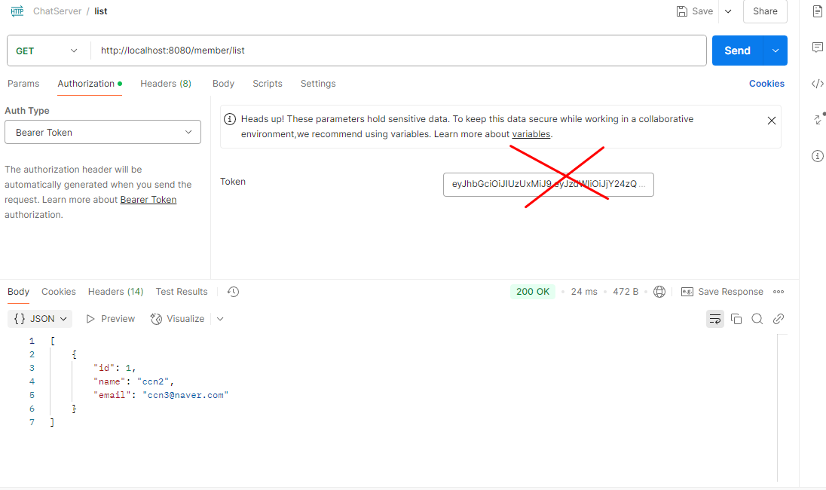Send the GET request
The image size is (826, 490).
tap(738, 51)
